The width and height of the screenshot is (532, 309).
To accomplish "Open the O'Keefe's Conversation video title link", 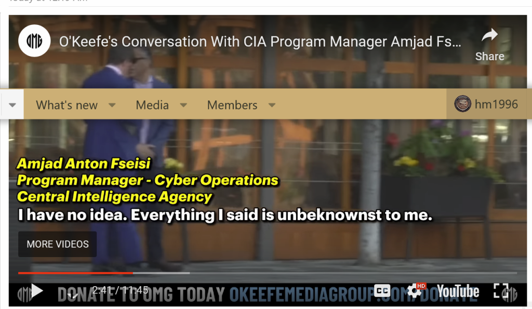I will click(x=260, y=42).
